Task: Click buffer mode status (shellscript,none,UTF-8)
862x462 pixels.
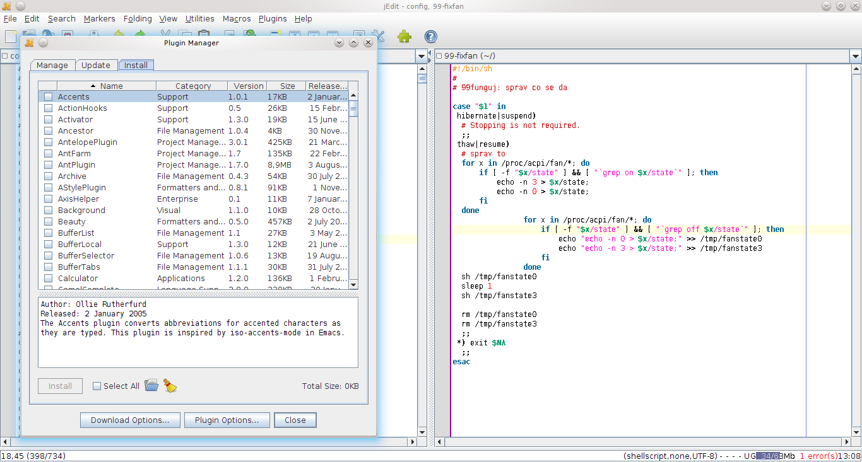Action: pyautogui.click(x=670, y=456)
